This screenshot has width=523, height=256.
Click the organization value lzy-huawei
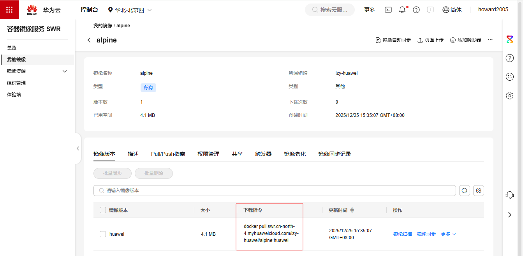coord(347,73)
